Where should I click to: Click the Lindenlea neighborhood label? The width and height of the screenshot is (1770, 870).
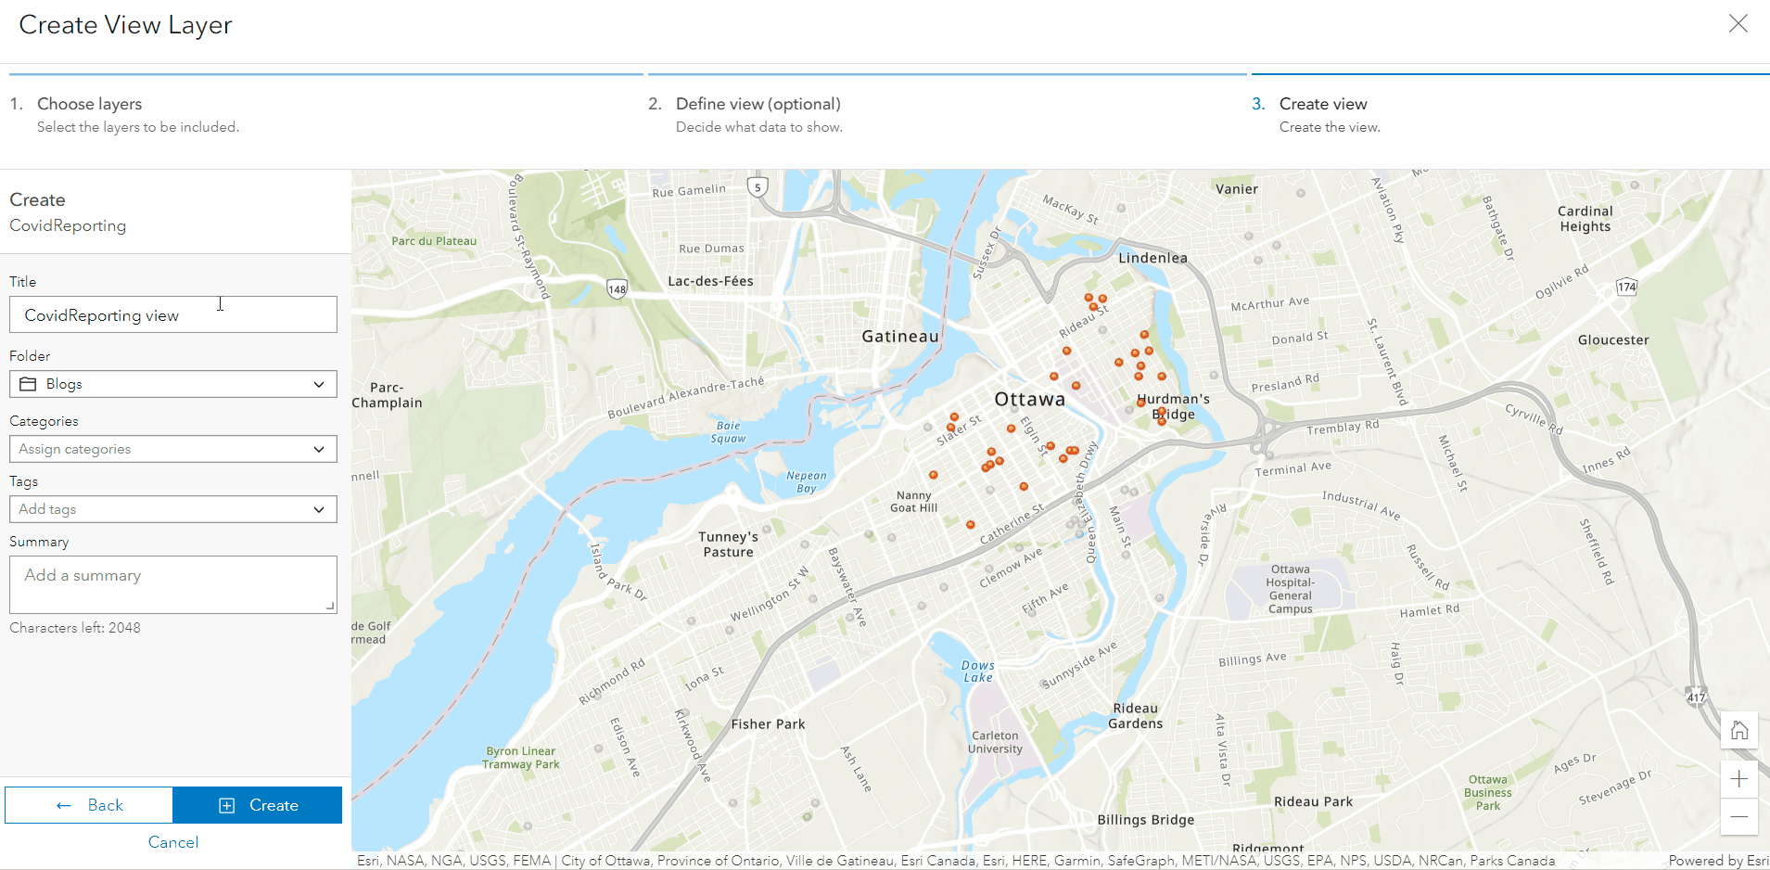click(x=1152, y=258)
